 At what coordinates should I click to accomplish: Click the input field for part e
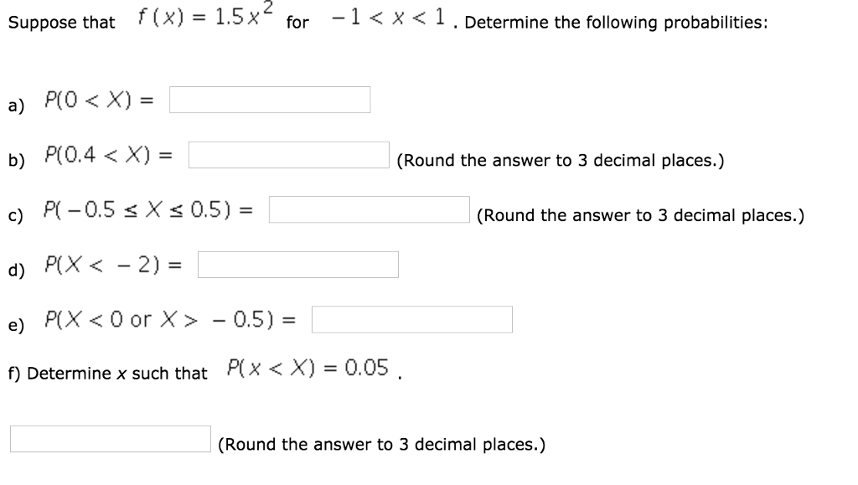coord(411,318)
